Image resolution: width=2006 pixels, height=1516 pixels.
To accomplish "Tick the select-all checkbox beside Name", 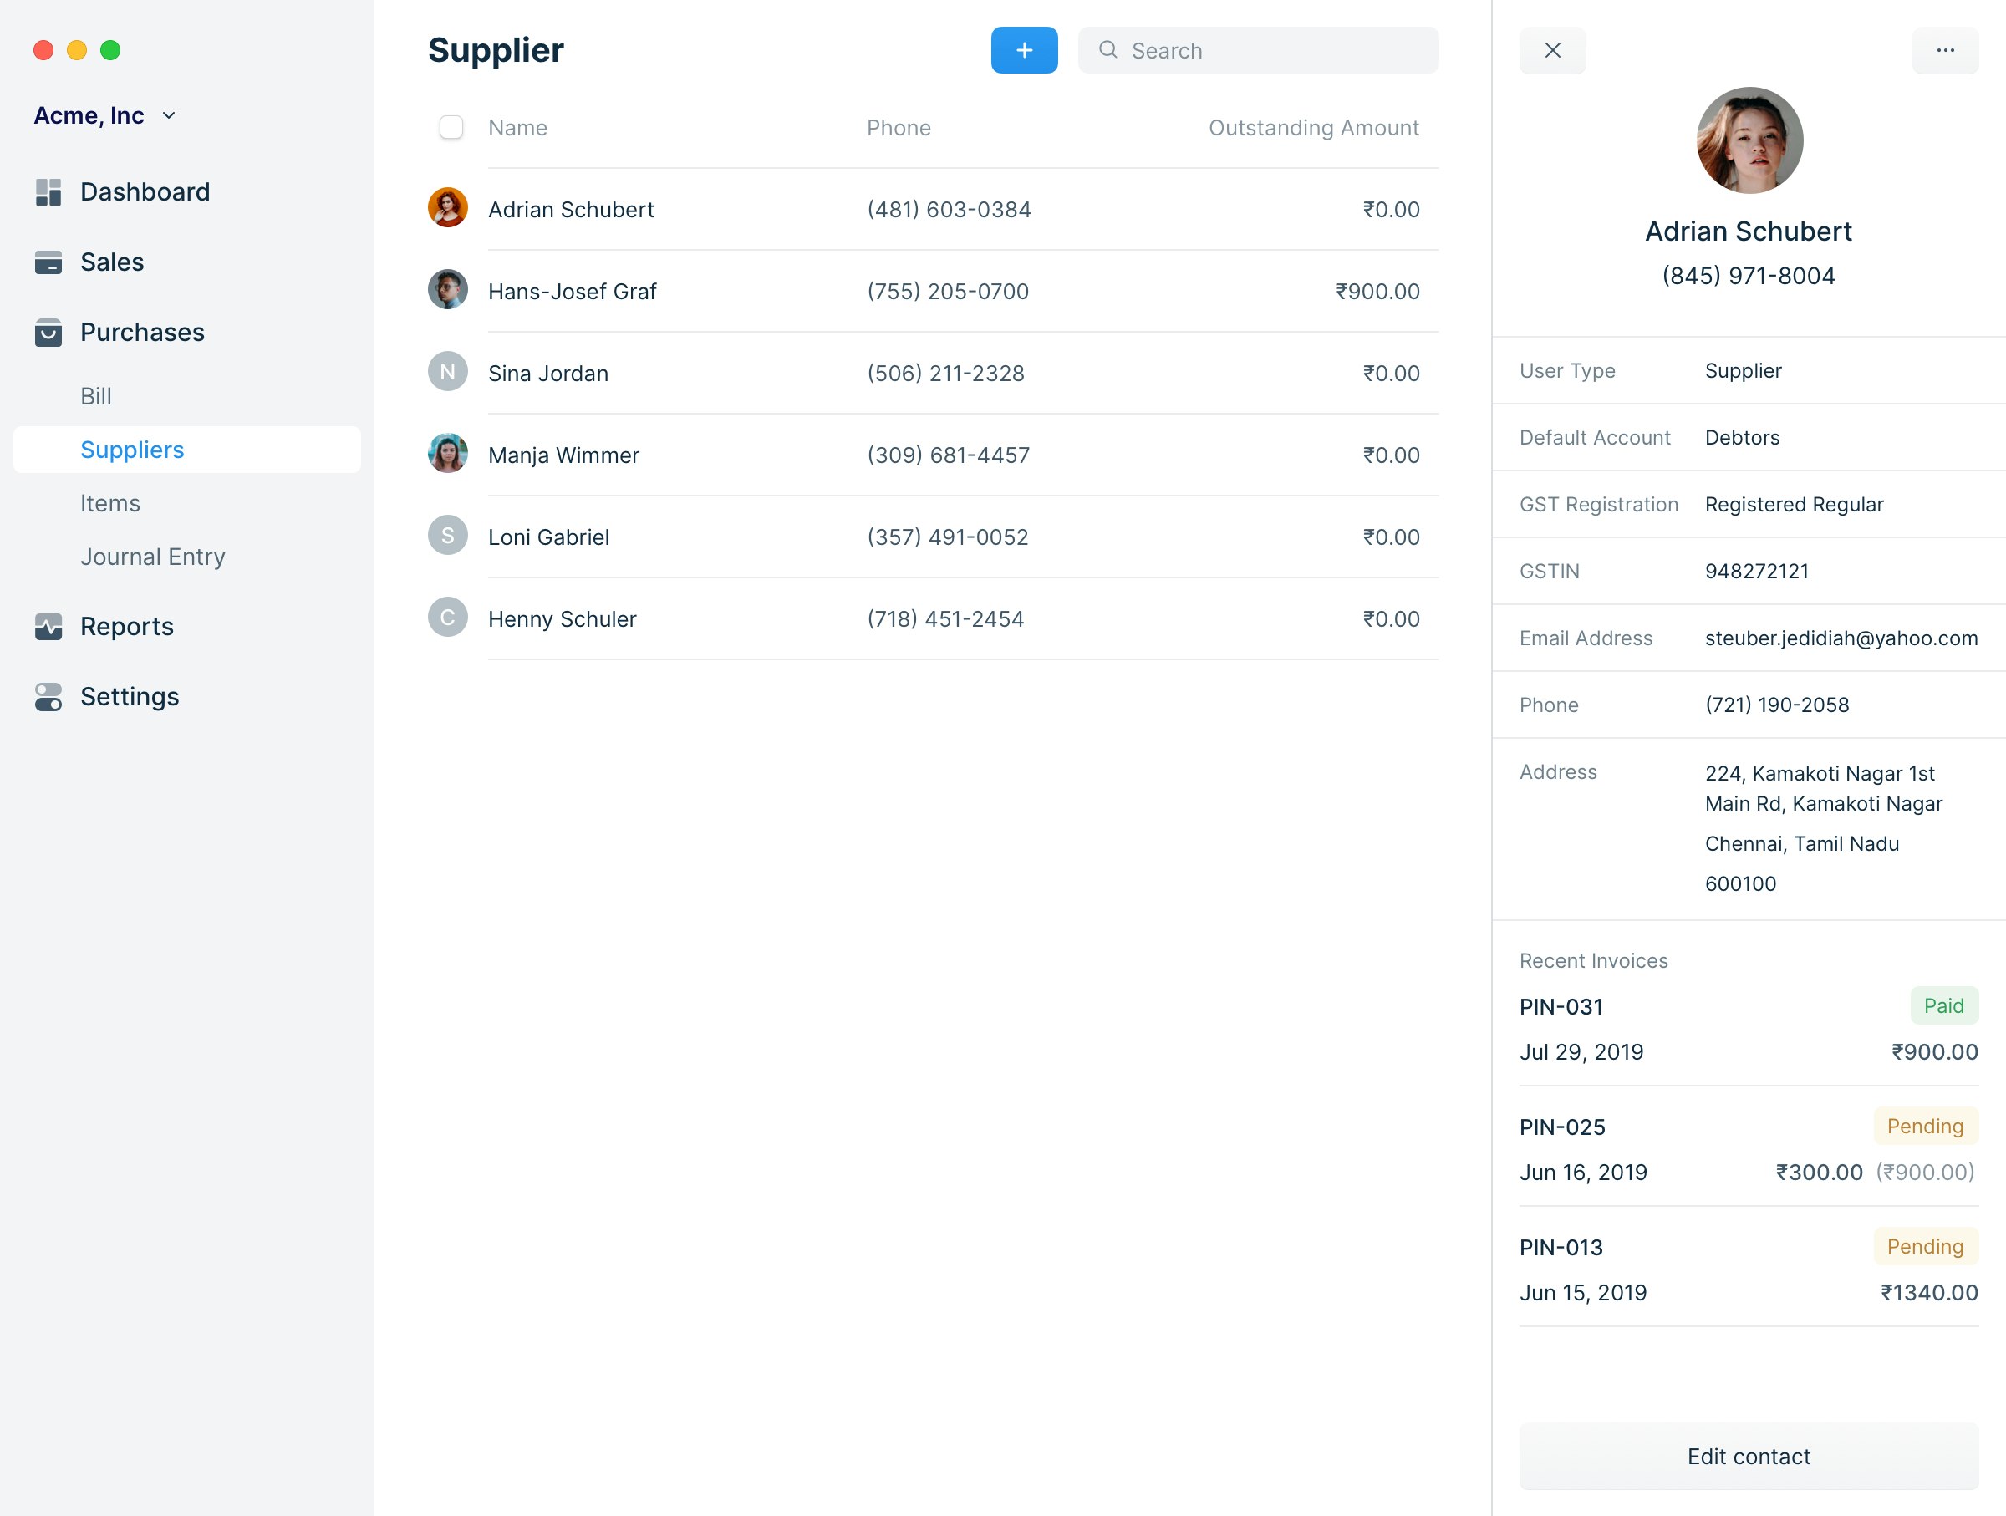I will [x=451, y=128].
